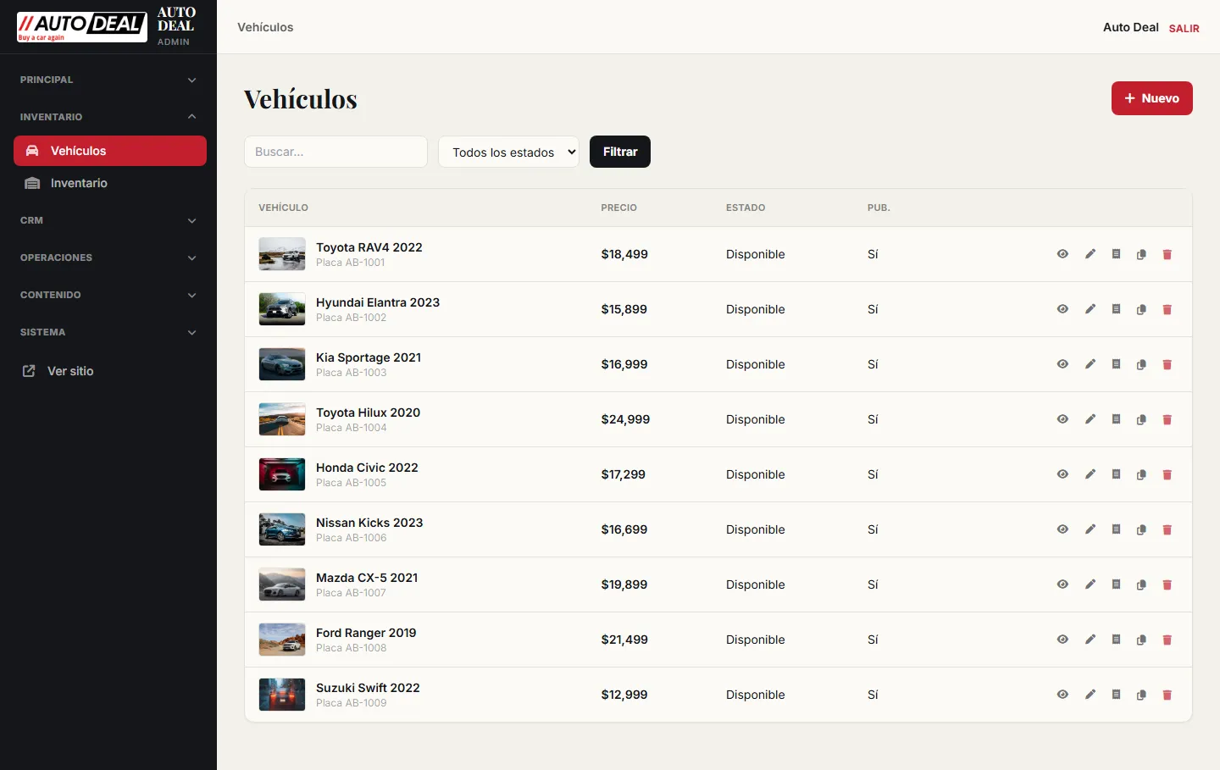
Task: Edit the Suzuki Swift 2022 entry
Action: [1090, 695]
